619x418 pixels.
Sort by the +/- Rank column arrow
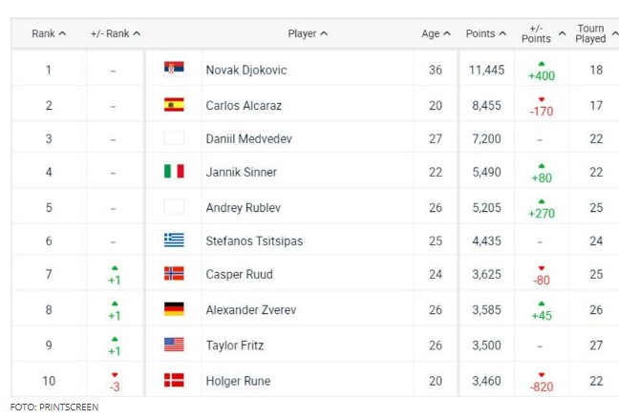coord(137,33)
